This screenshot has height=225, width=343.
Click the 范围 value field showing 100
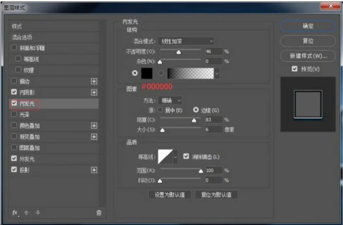click(x=214, y=171)
